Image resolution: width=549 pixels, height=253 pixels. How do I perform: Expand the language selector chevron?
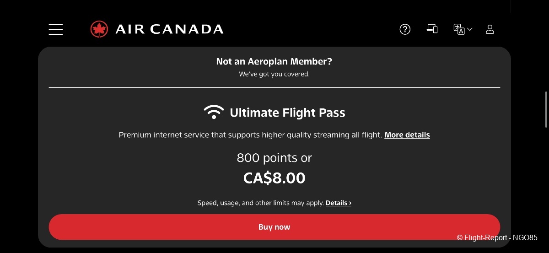[x=470, y=29]
